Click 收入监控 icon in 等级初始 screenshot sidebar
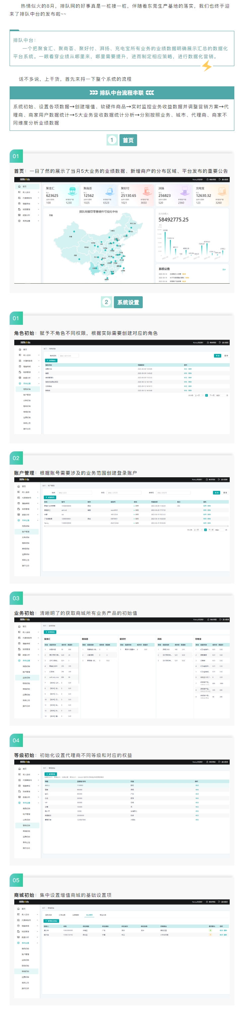Screen dimensions: 238x1010 click(19, 775)
